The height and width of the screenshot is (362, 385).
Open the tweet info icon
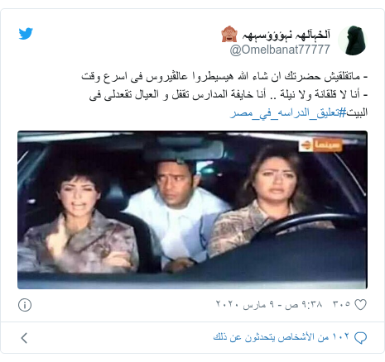pos(25,305)
